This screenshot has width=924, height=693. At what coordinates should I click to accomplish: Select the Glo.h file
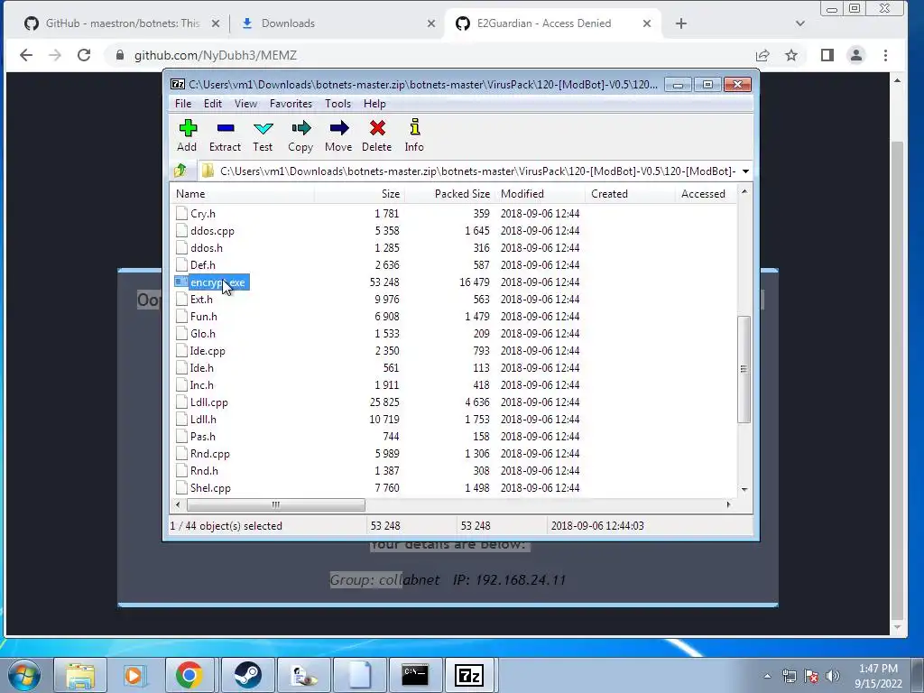point(203,334)
